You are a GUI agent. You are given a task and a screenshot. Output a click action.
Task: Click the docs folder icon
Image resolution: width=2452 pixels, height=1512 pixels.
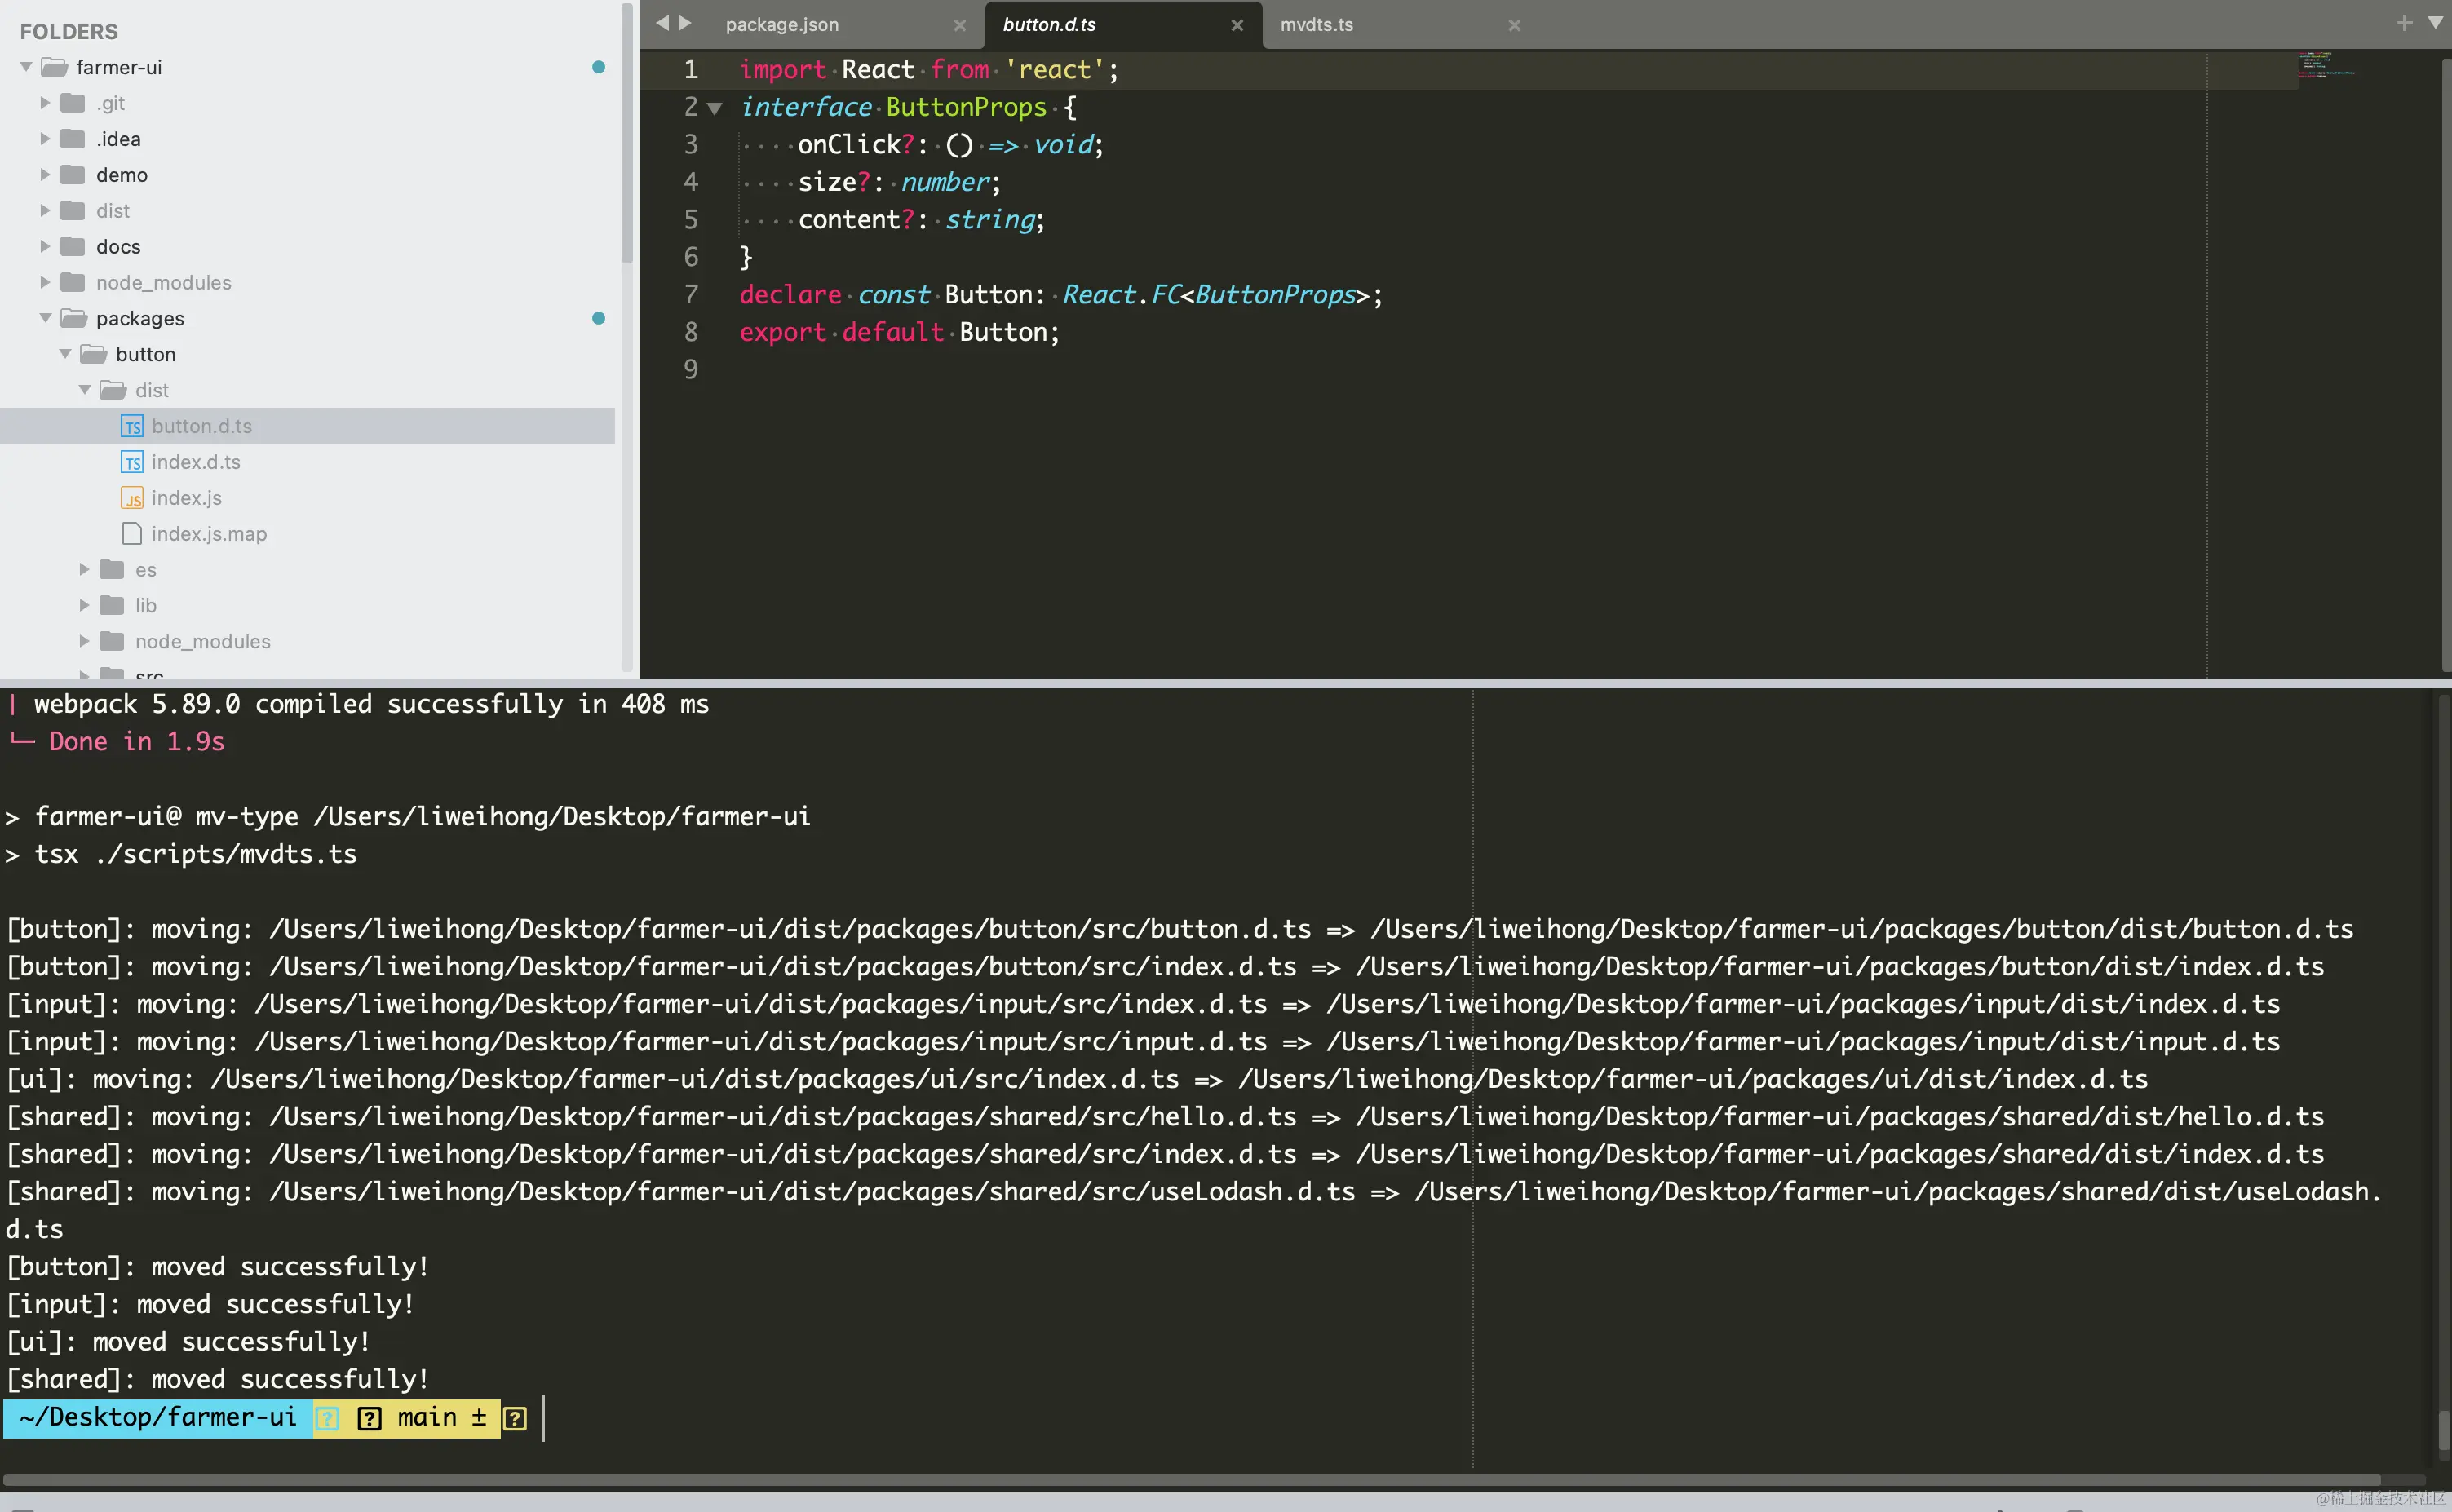coord(72,247)
